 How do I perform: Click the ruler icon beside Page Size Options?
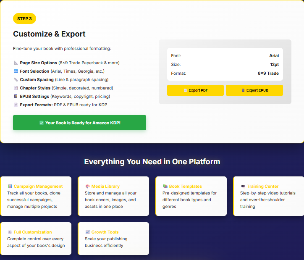pyautogui.click(x=16, y=63)
